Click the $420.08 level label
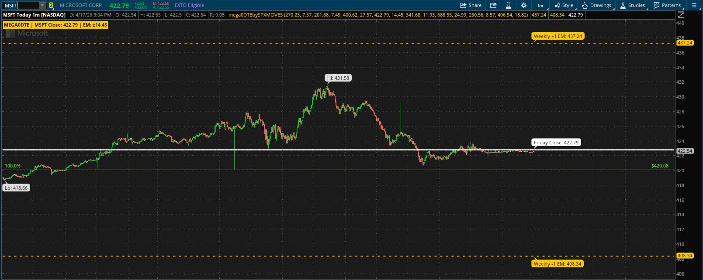This screenshot has width=703, height=280. pyautogui.click(x=660, y=166)
